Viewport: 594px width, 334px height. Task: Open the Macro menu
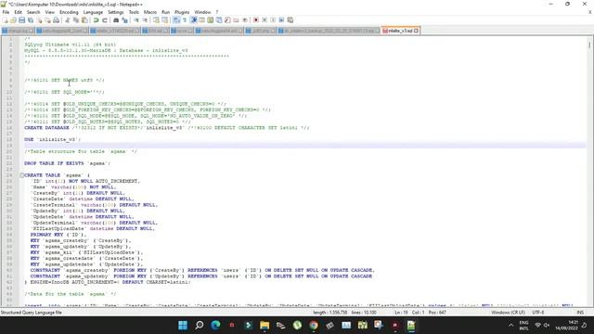tap(150, 12)
